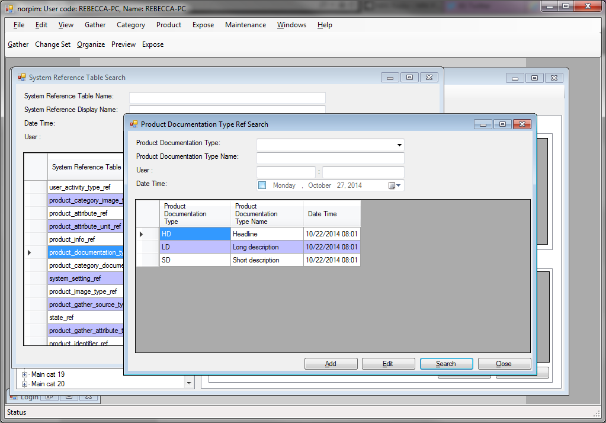606x423 pixels.
Task: Select Main cat 19 tree item
Action: point(48,374)
